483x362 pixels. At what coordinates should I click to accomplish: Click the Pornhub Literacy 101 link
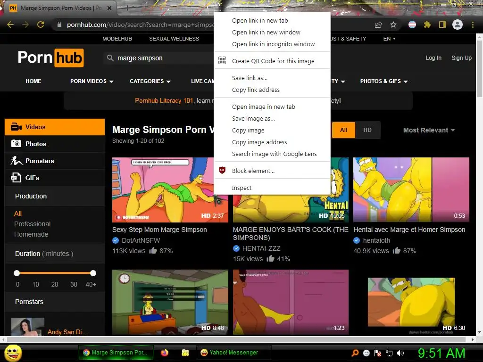coord(164,101)
